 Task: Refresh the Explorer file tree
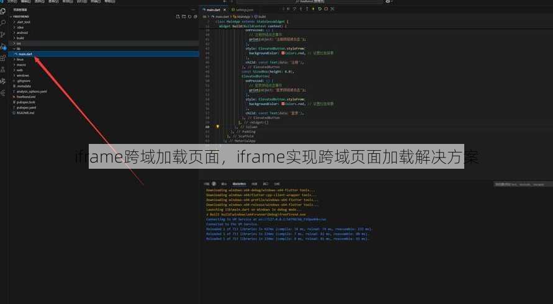pos(190,17)
